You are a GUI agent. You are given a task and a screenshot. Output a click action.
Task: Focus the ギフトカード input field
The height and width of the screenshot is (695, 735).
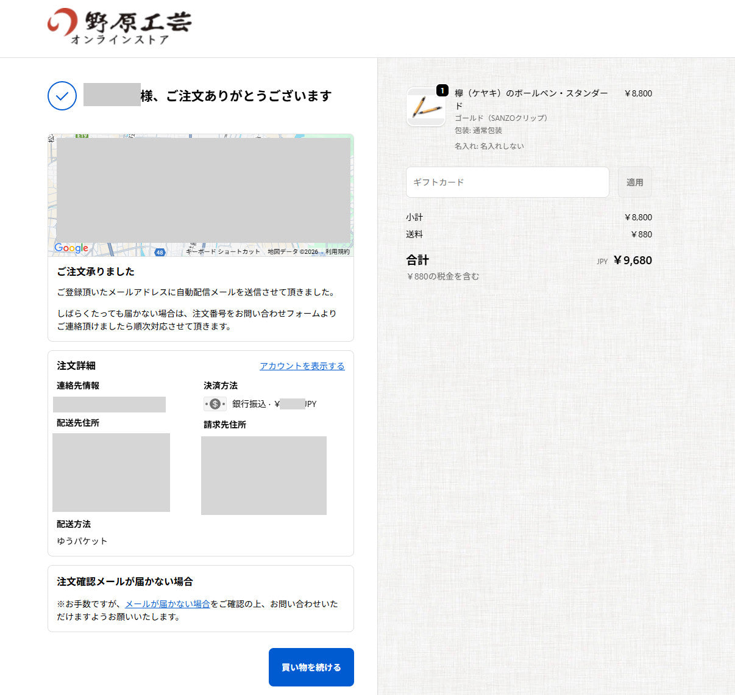(507, 182)
